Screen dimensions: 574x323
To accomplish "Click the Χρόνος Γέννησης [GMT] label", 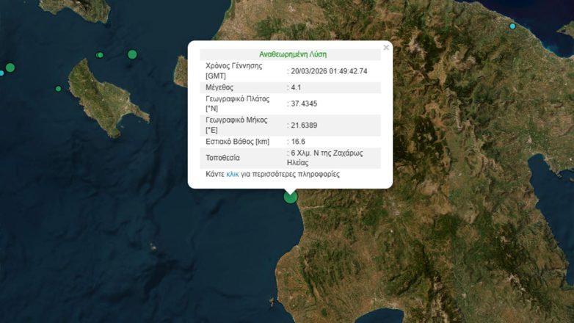I will (x=233, y=70).
